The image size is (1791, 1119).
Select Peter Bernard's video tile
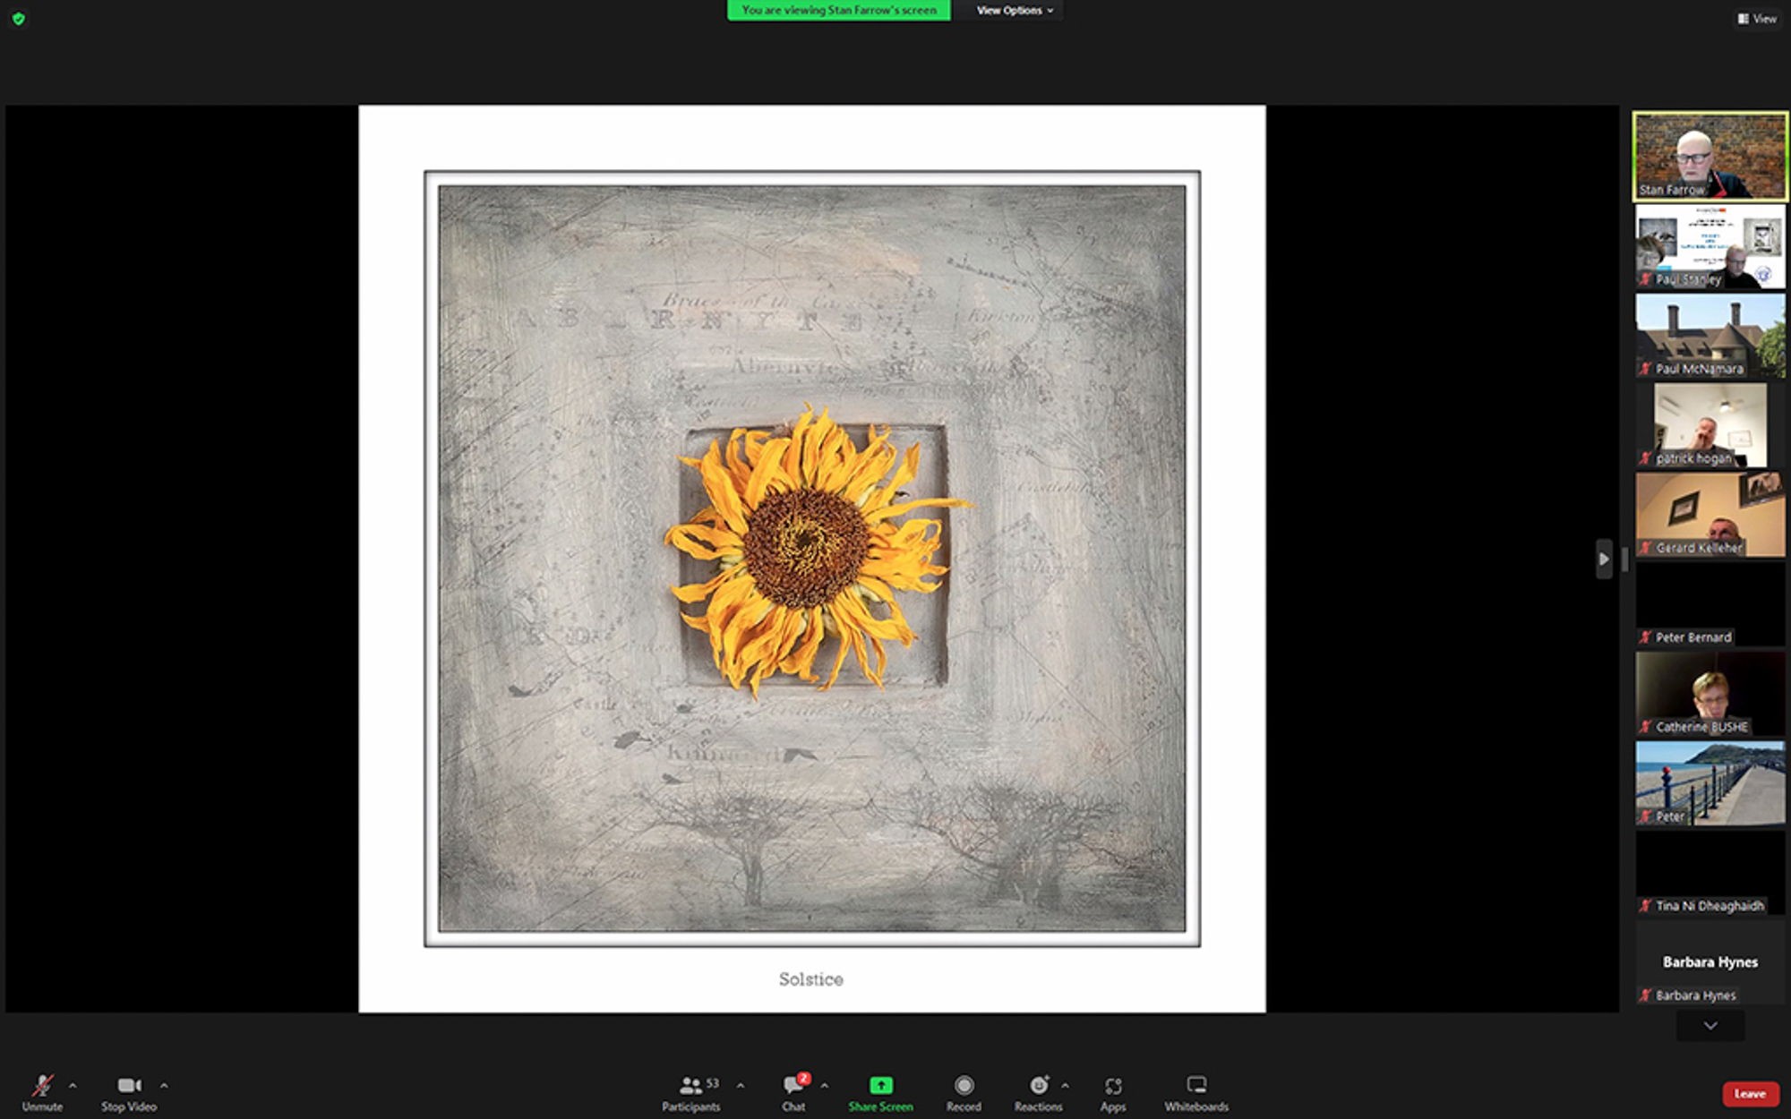coord(1710,604)
